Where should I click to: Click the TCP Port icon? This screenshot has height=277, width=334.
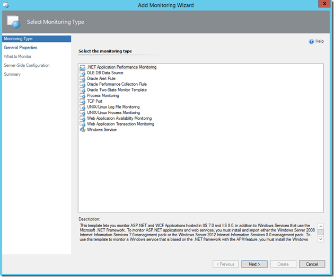[x=82, y=102]
